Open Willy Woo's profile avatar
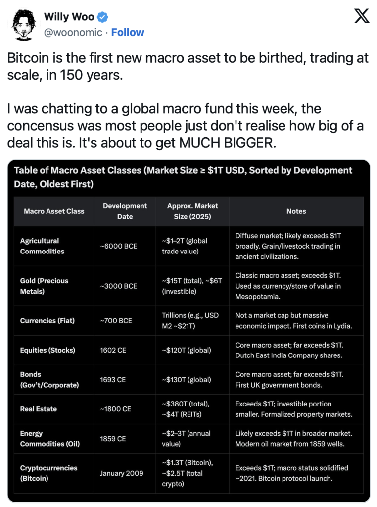 24,25
